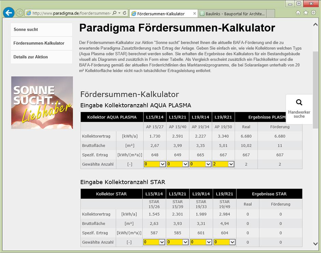
Task: Open a new blank browser tab
Action: 271,14
